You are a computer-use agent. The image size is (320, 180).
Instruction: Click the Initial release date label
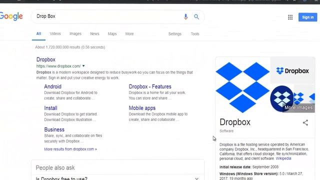tap(235, 167)
